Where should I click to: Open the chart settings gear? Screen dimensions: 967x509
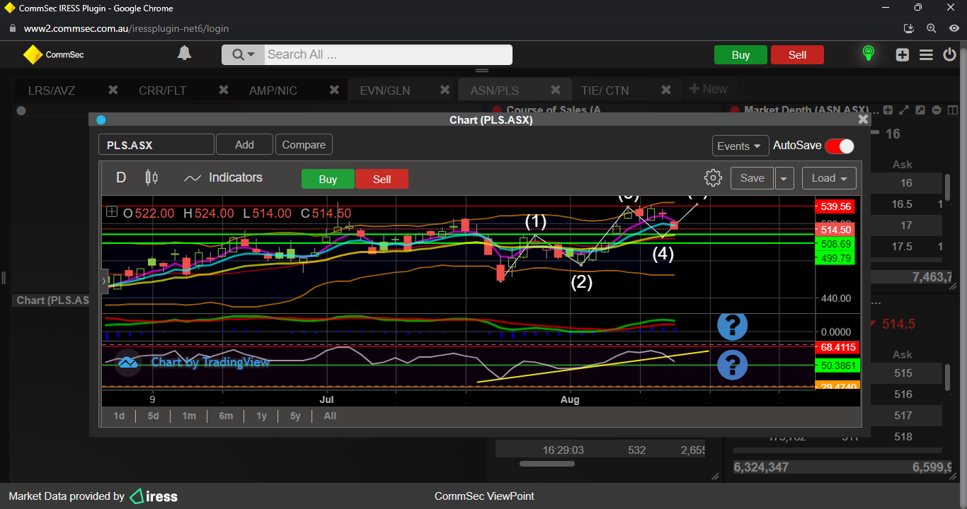click(713, 178)
